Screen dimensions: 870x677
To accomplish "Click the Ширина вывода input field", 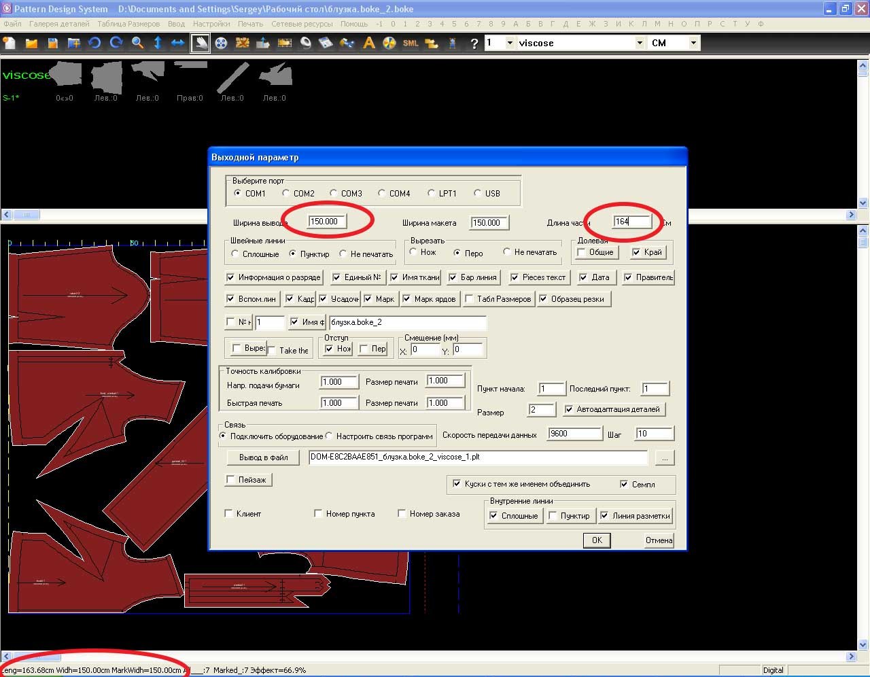I will (x=328, y=222).
